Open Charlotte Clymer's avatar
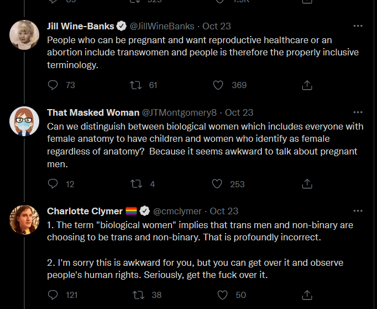The height and width of the screenshot is (309, 377). [x=24, y=219]
